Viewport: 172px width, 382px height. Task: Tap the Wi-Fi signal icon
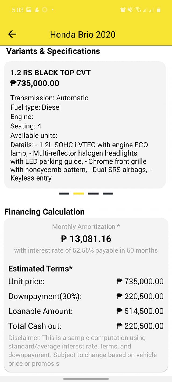point(138,10)
